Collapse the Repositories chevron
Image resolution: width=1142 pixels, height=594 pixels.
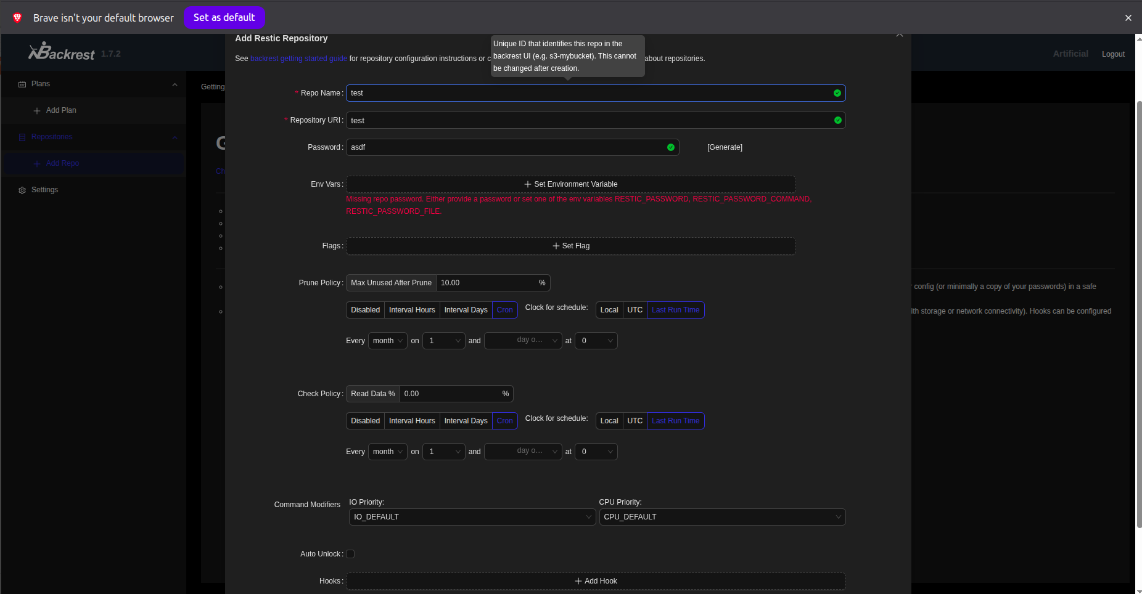[175, 137]
